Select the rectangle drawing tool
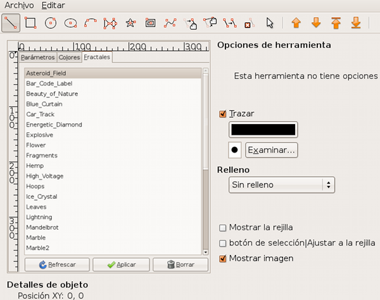Image resolution: width=380 pixels, height=300 pixels. click(x=30, y=23)
